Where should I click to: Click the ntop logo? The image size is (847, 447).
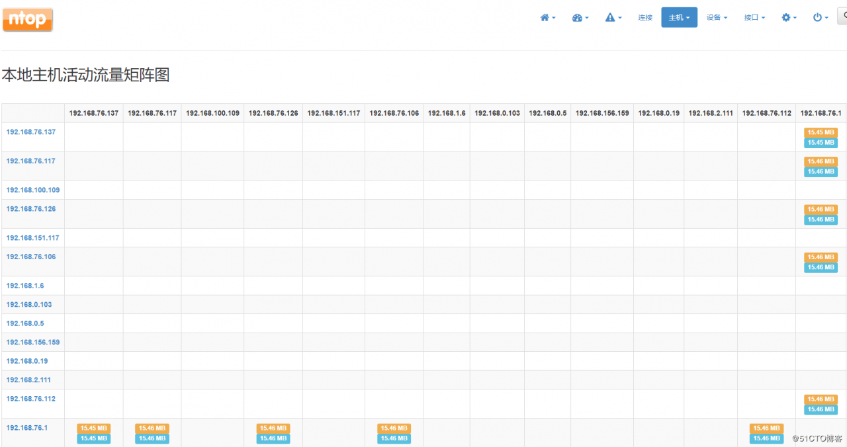pos(27,19)
